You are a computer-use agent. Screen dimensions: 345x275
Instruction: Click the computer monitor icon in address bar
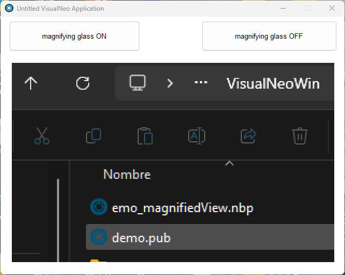tap(138, 83)
